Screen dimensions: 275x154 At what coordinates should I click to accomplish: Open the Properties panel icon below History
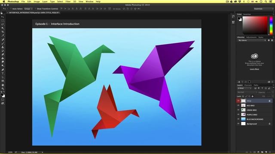point(233,22)
